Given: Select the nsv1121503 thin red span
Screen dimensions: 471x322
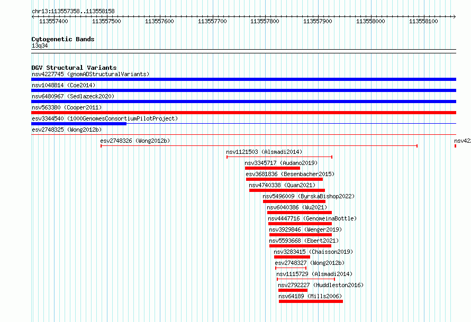Looking at the screenshot, I should [279, 157].
